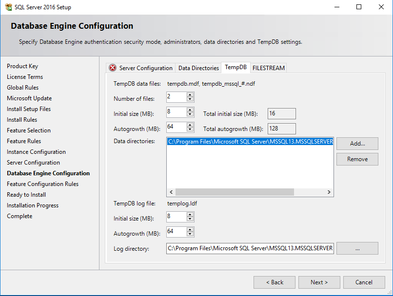Click Feature Rules step in sidebar
The height and width of the screenshot is (296, 393).
tap(24, 141)
